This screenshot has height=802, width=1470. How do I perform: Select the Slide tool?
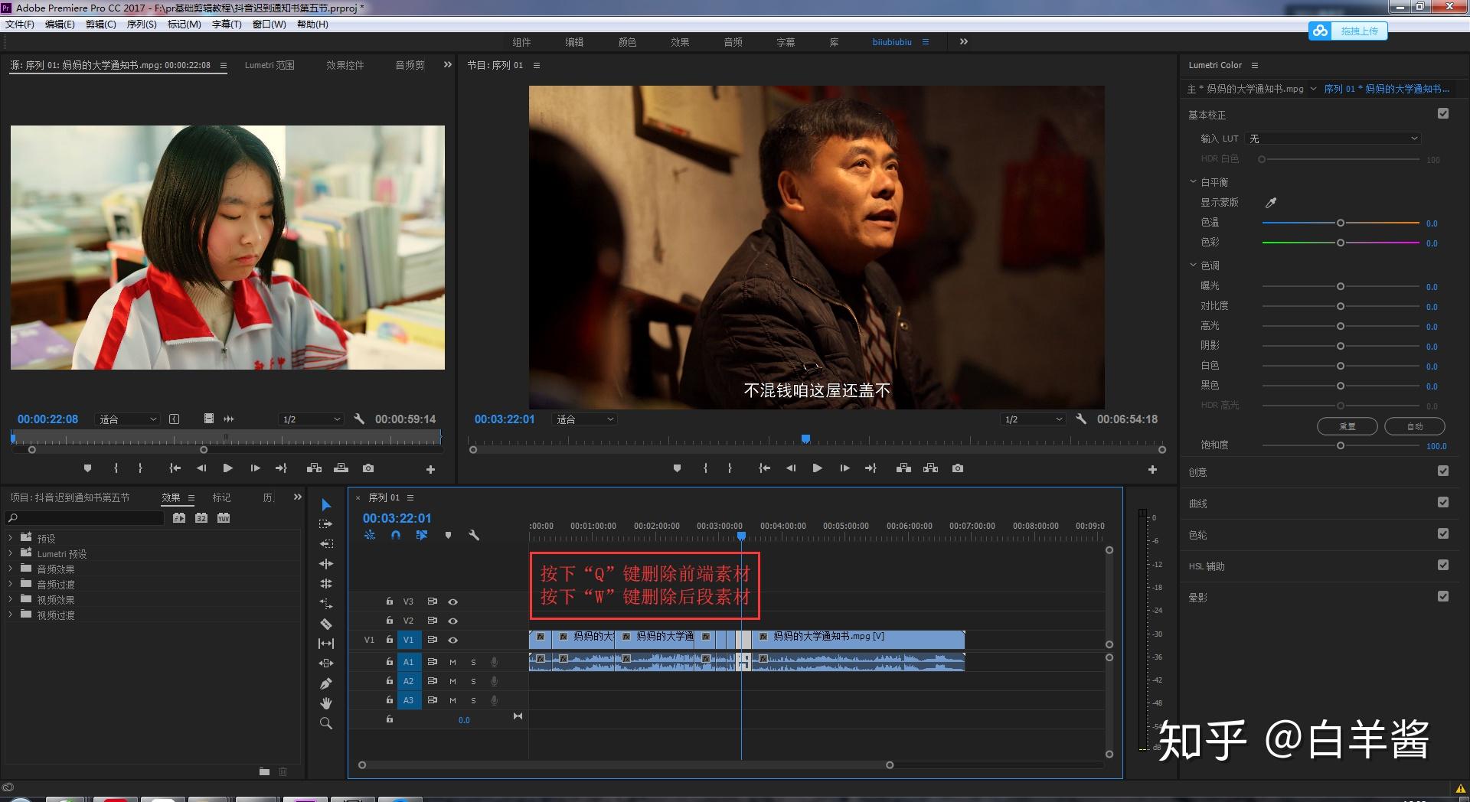click(326, 663)
